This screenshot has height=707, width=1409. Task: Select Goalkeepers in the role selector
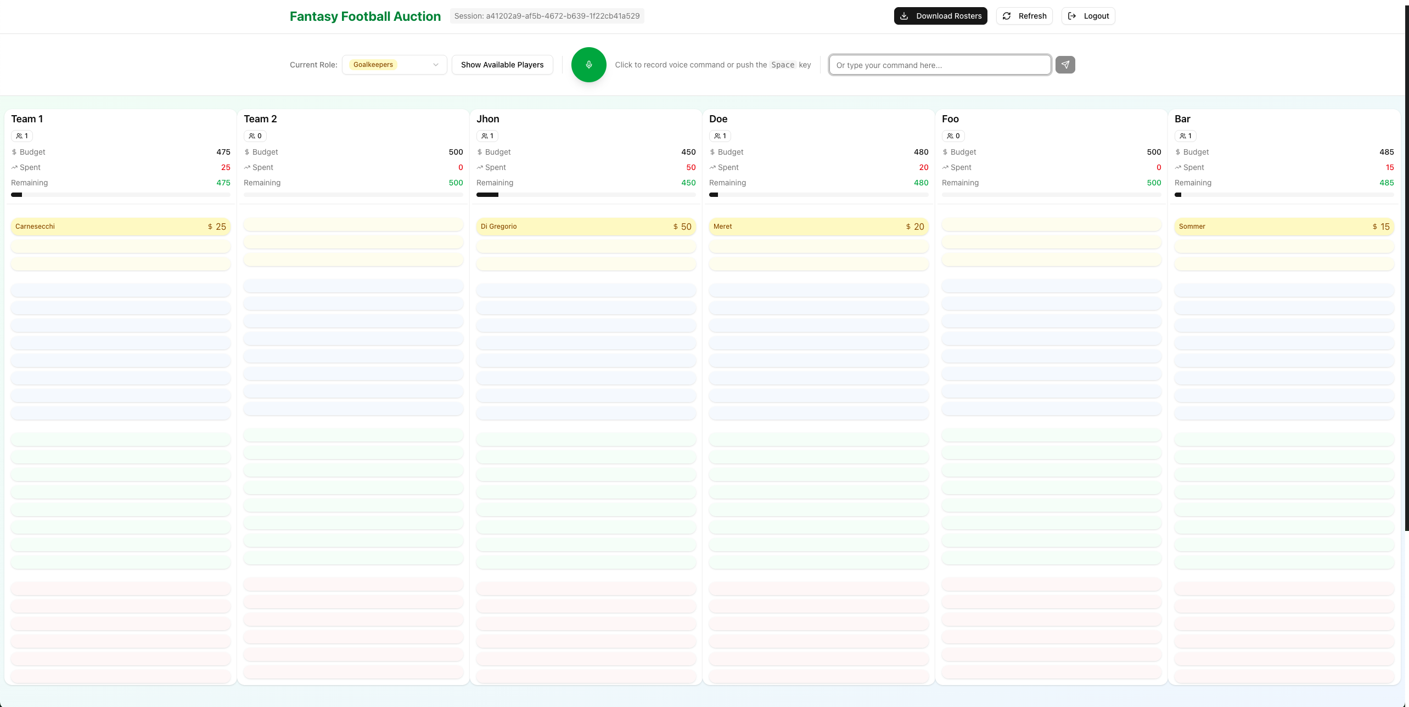[x=373, y=65]
